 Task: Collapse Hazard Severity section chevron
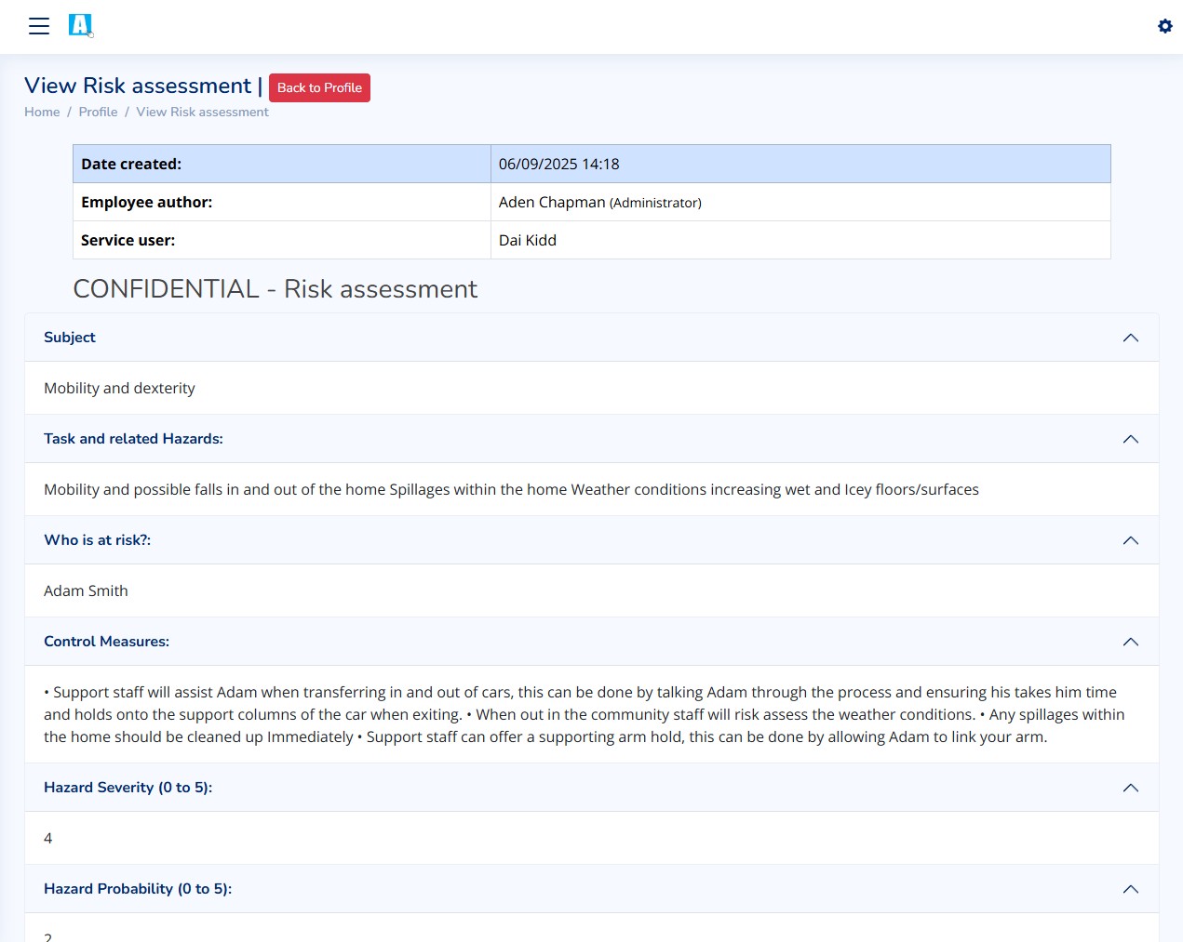(1130, 788)
